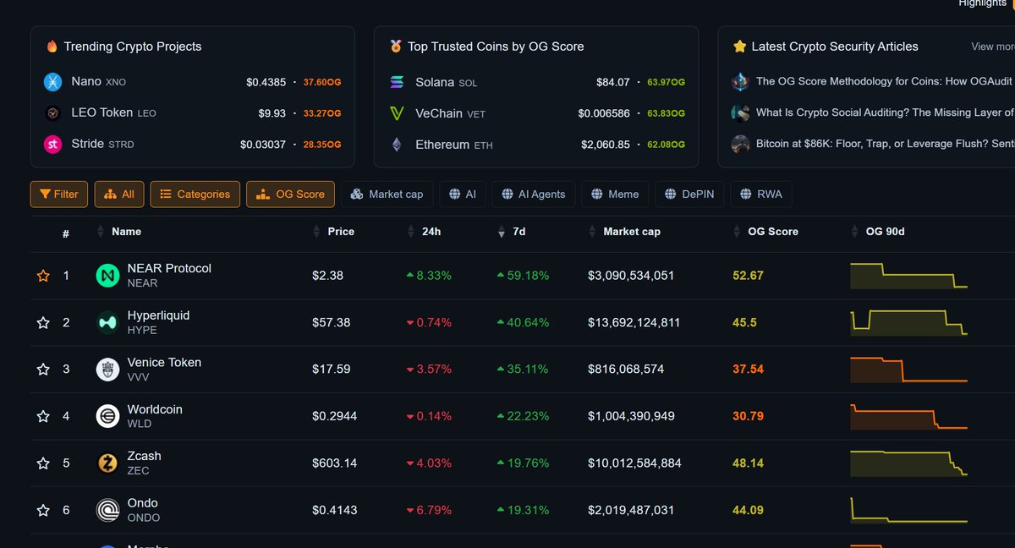This screenshot has width=1015, height=548.
Task: Click the Hyperliquid logo icon
Action: (107, 322)
